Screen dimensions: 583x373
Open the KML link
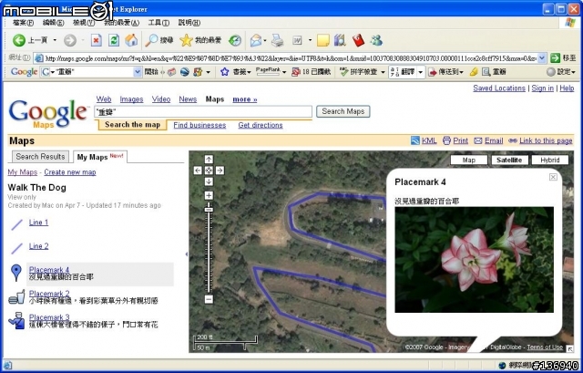pyautogui.click(x=429, y=140)
